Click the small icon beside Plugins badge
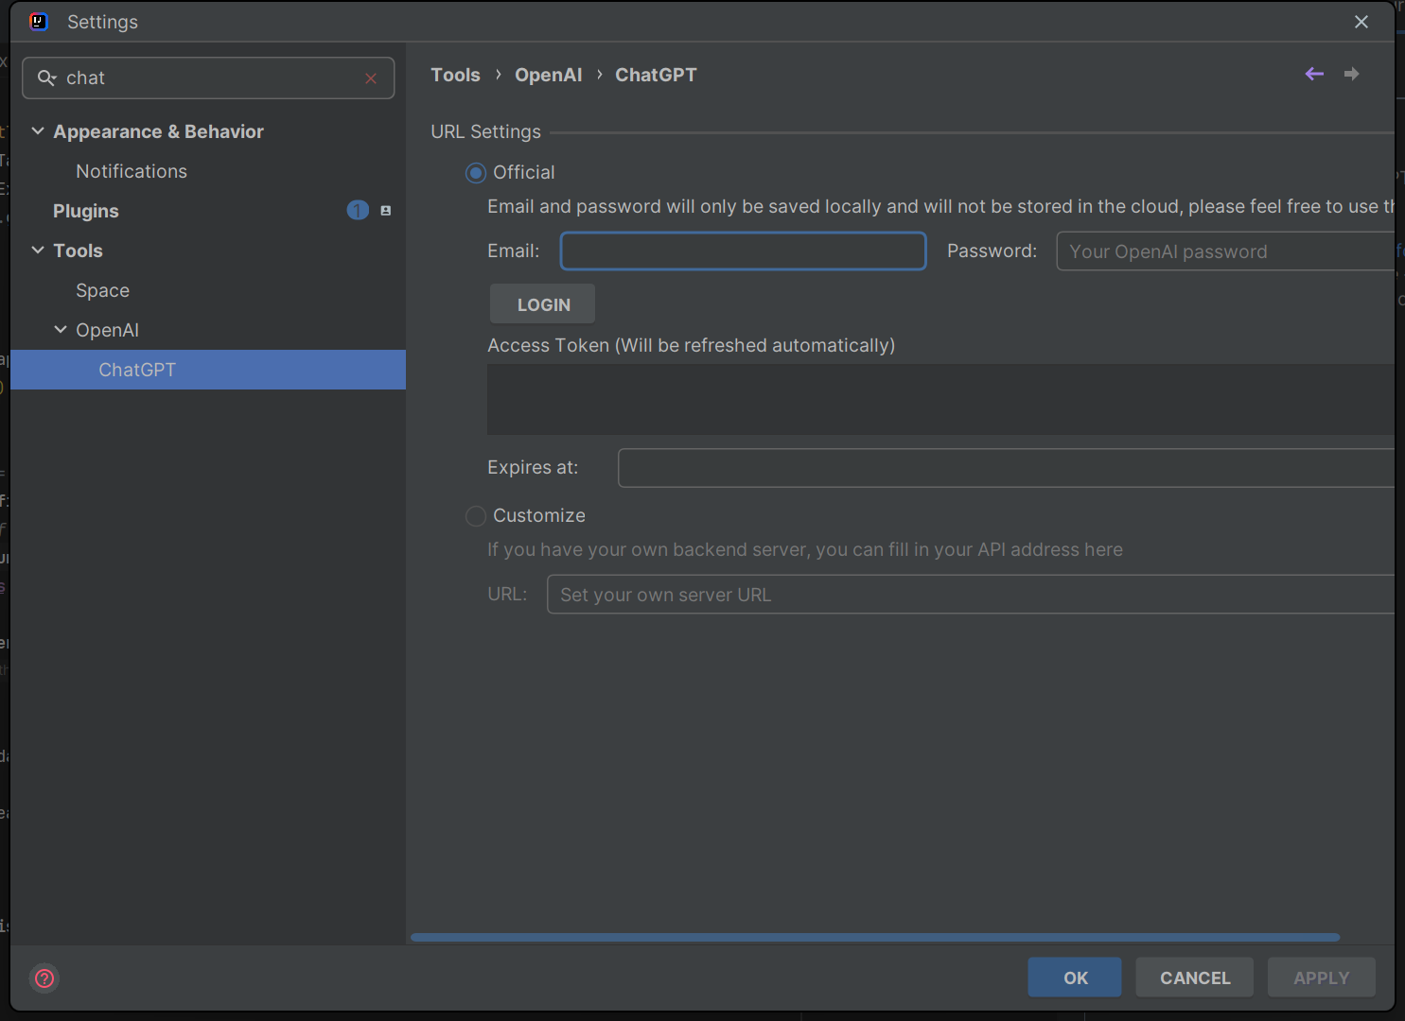The height and width of the screenshot is (1021, 1405). click(x=386, y=211)
